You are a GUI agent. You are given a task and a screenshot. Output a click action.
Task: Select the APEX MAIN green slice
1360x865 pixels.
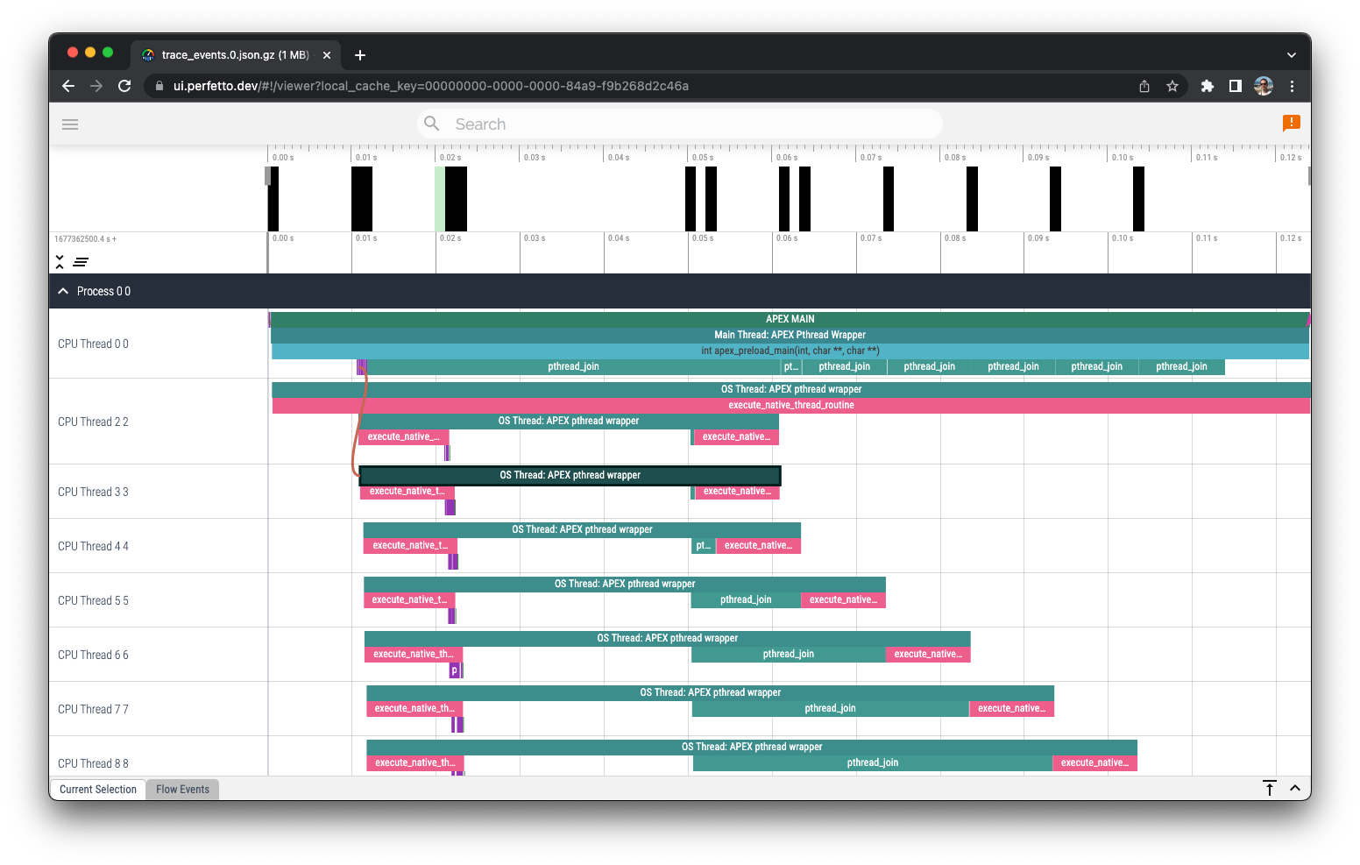tap(790, 319)
